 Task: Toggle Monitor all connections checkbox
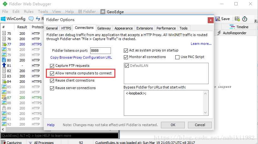point(126,57)
